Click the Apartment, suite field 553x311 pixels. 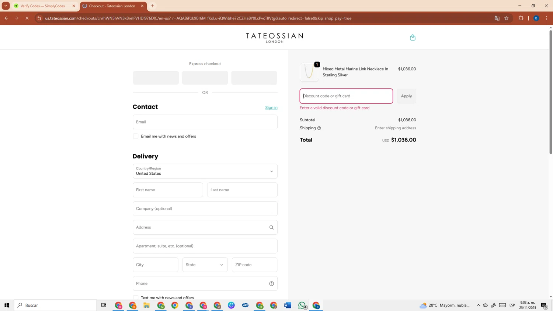tap(205, 246)
